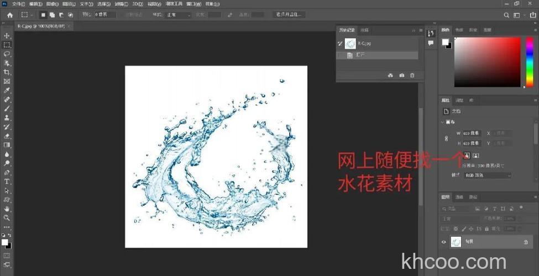Switch to the R-C.jpg document tab
Viewport: 539px width, 276px height.
[x=41, y=26]
